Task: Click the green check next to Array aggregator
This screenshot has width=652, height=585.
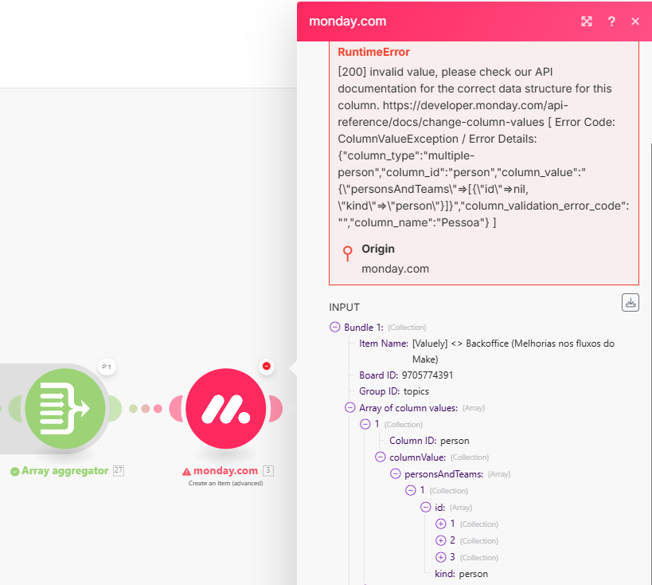Action: pos(15,472)
